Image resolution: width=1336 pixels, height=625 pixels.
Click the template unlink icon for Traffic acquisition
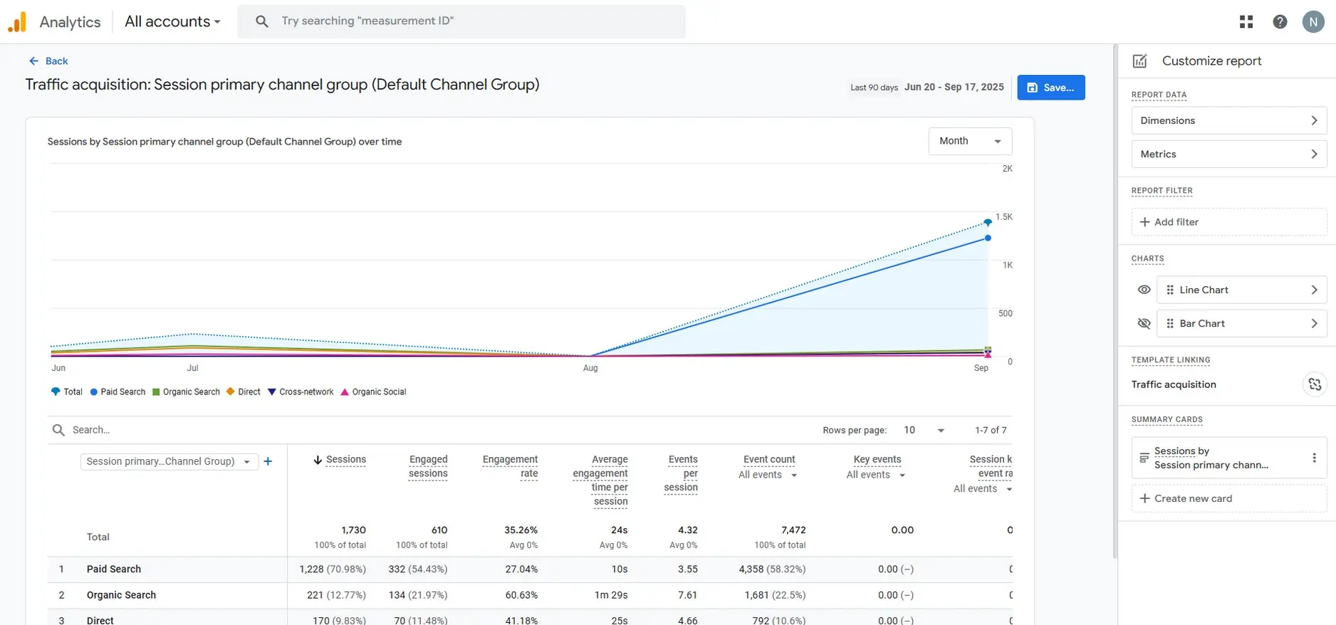(x=1314, y=384)
